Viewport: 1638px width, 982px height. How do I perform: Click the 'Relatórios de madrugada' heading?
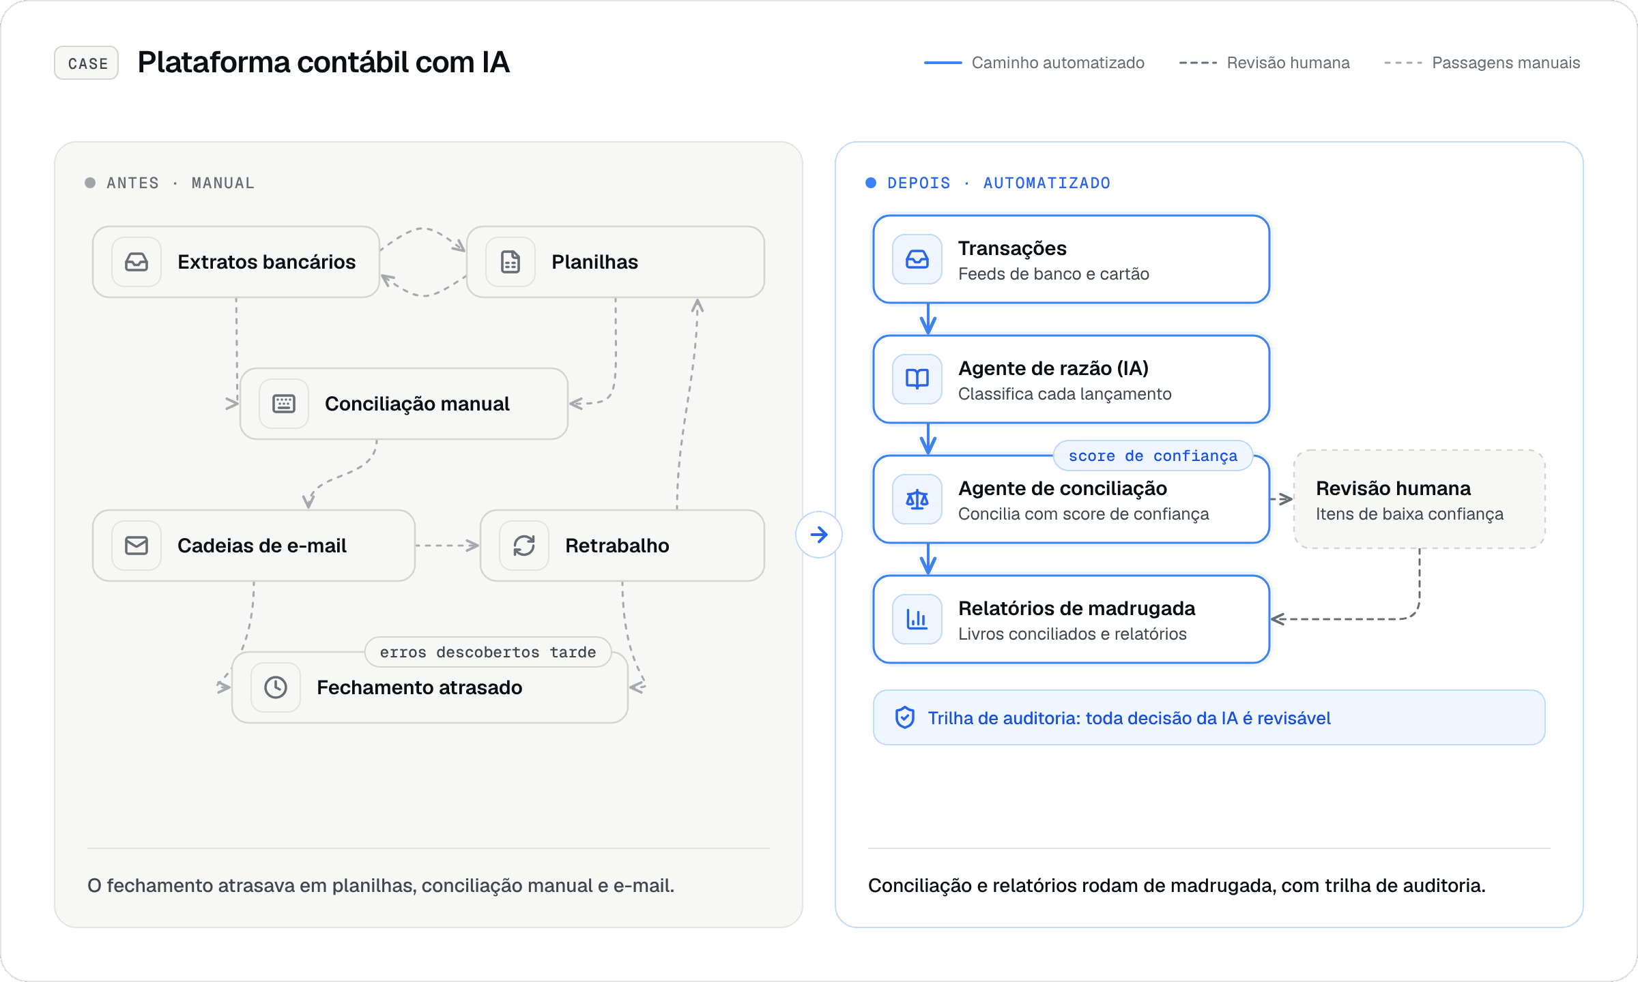1077,608
